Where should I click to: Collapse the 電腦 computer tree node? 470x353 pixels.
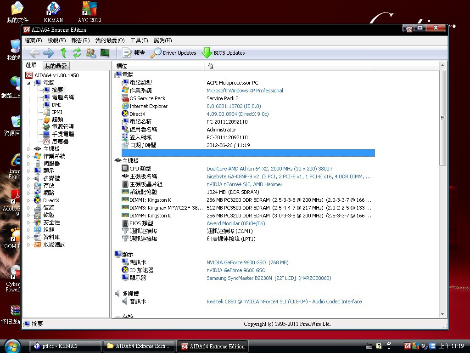[29, 83]
